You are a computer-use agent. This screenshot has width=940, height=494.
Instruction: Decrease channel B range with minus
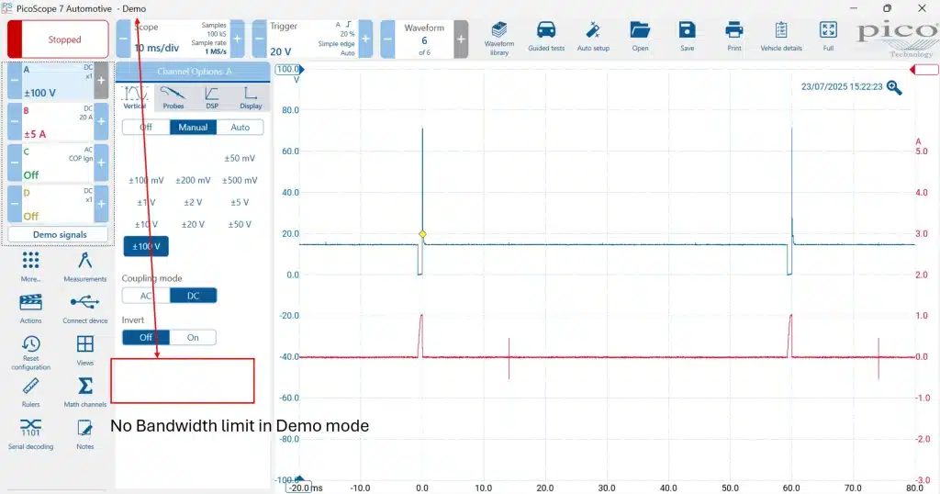coord(15,122)
